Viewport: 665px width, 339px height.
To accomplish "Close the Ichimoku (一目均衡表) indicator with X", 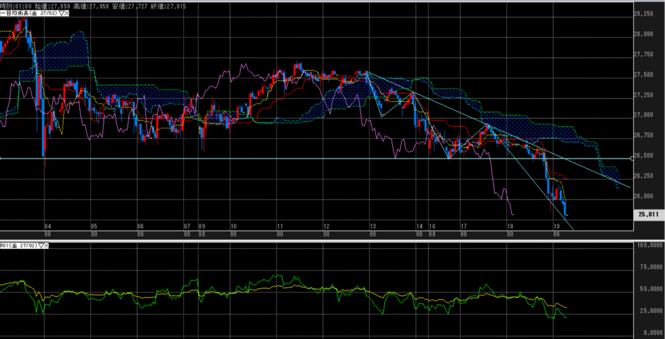I will pos(66,14).
